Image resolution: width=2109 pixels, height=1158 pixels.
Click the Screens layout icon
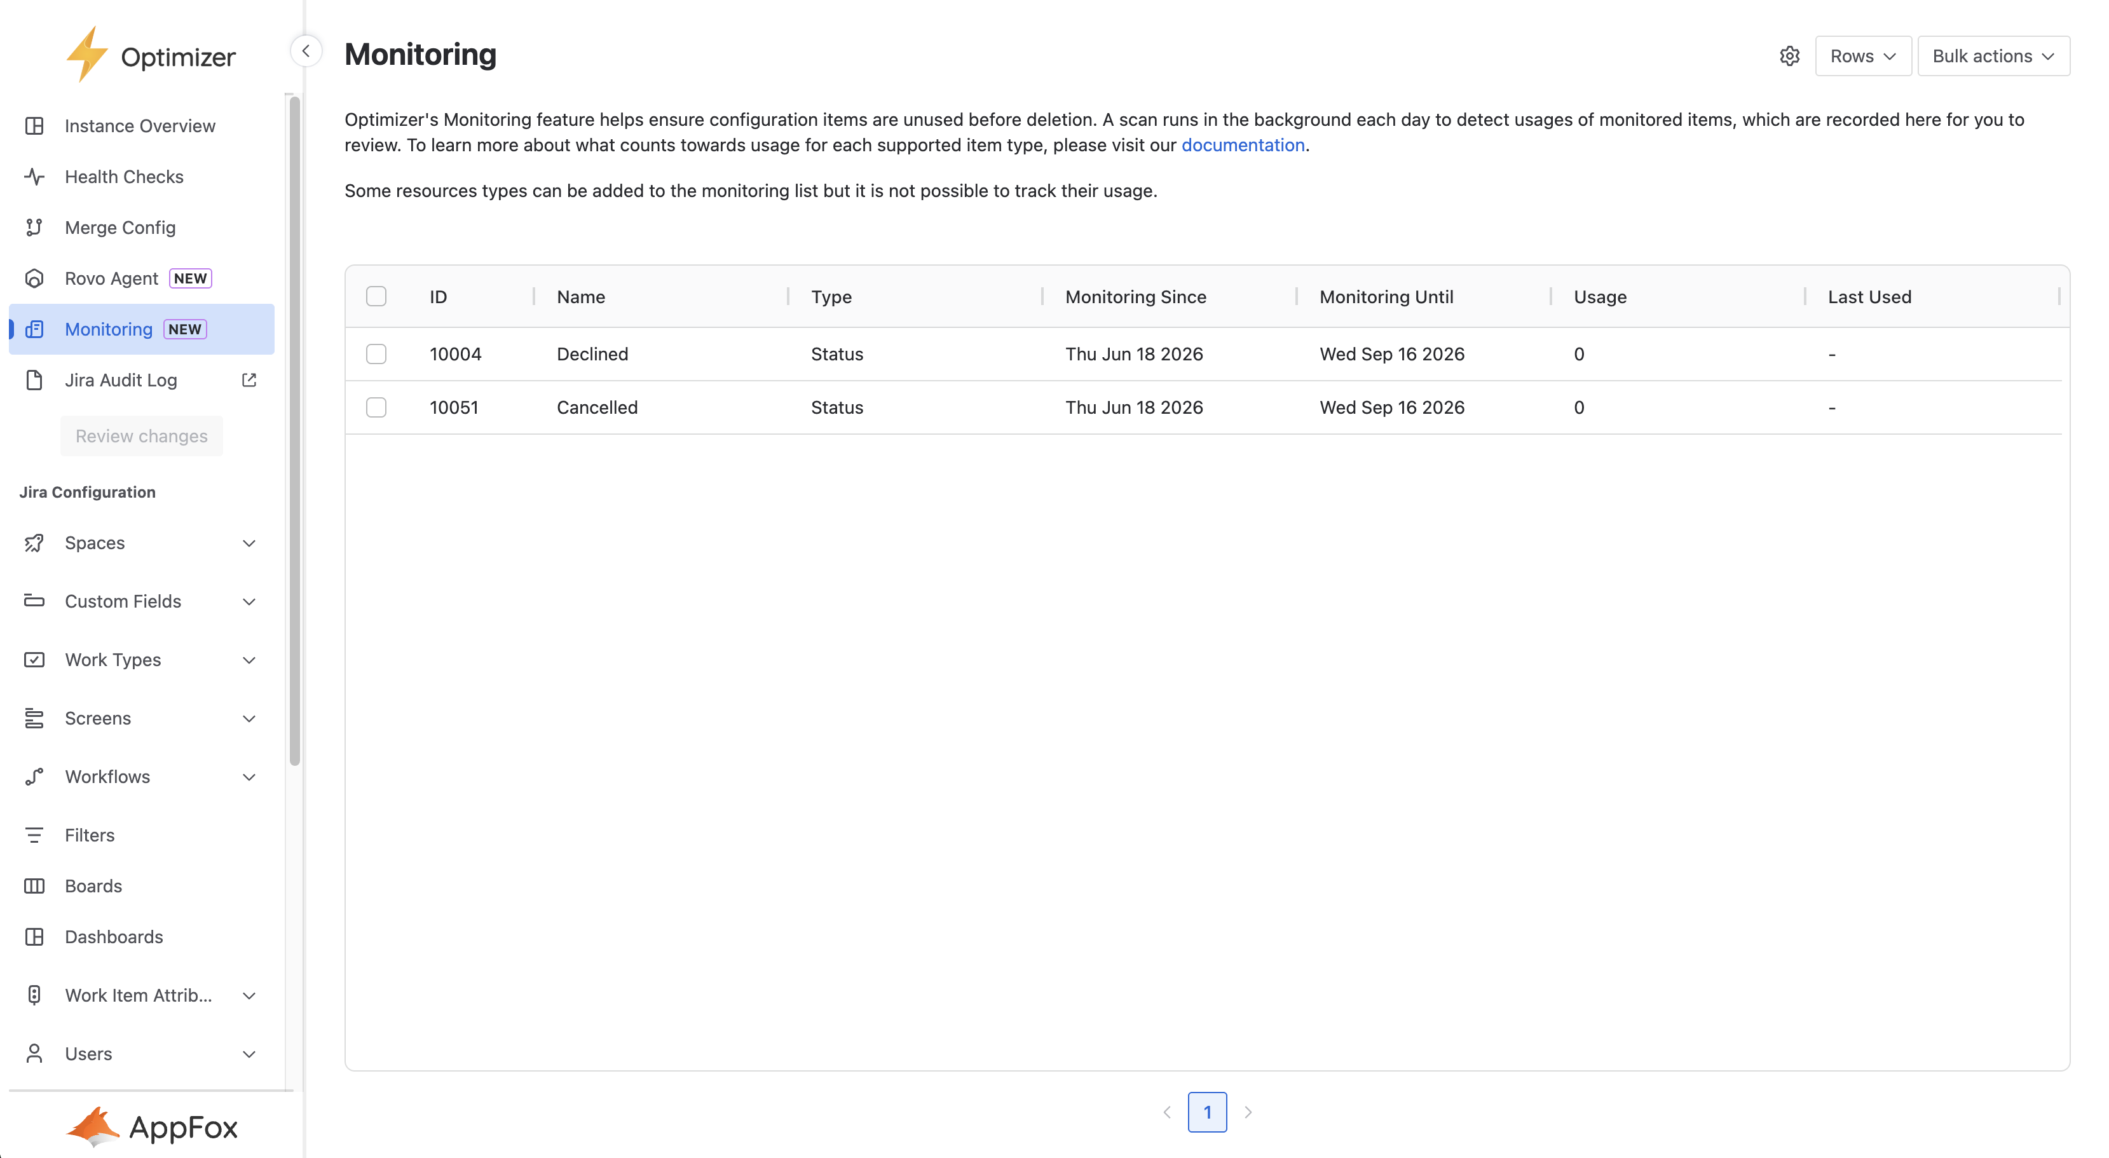tap(34, 718)
